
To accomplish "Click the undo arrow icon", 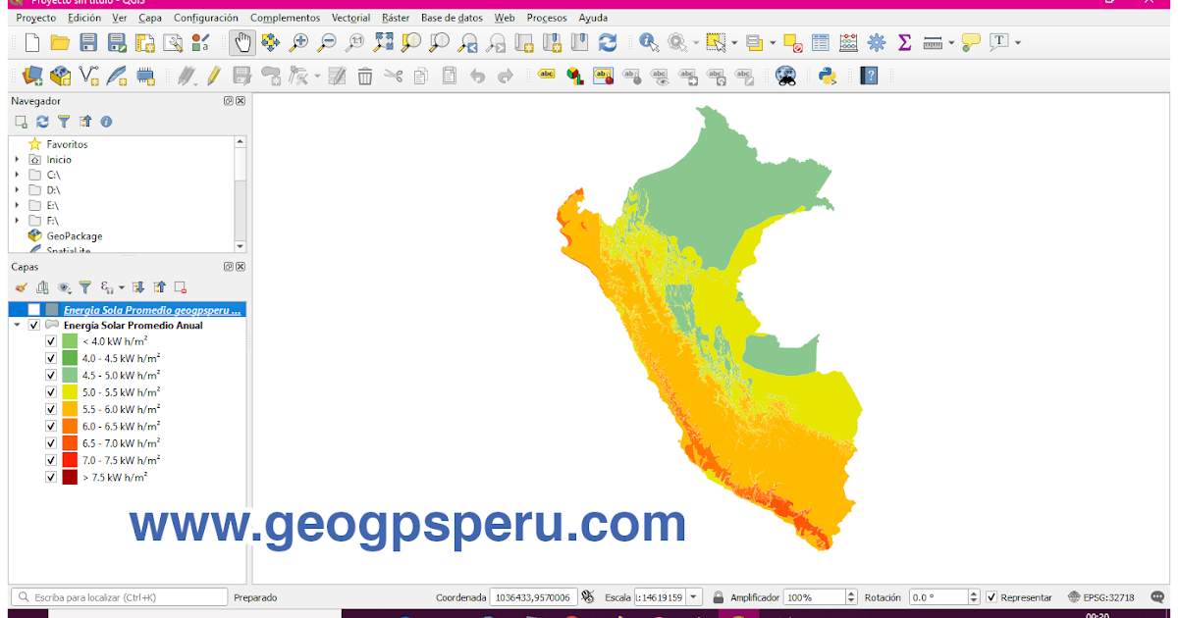I will point(477,76).
